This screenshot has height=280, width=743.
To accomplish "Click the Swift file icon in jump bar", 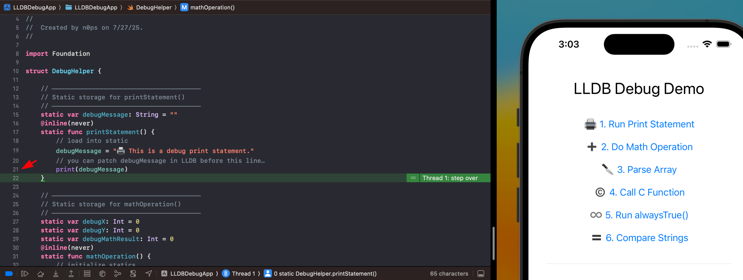I will pos(130,7).
